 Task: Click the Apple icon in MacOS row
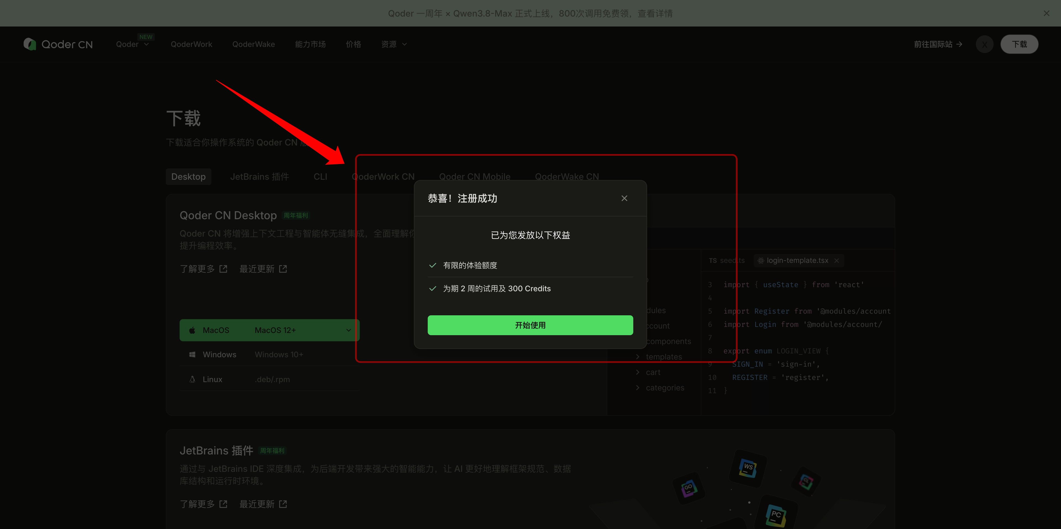192,330
